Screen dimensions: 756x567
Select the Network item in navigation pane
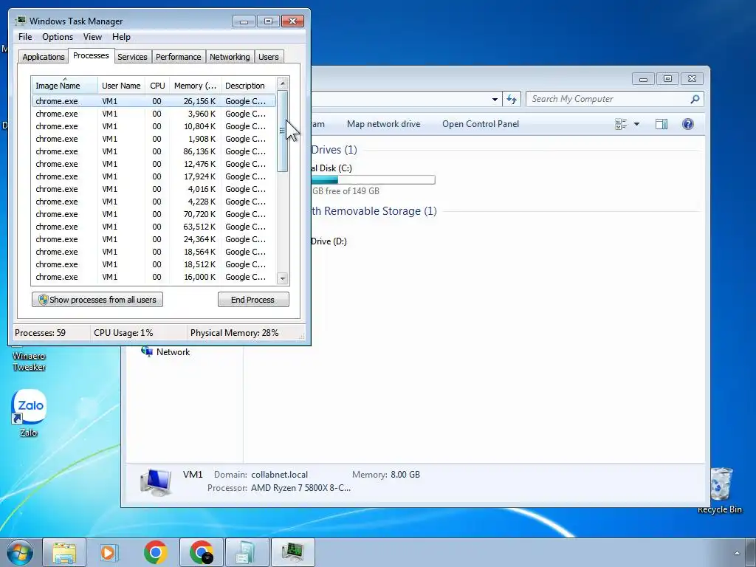[166, 352]
